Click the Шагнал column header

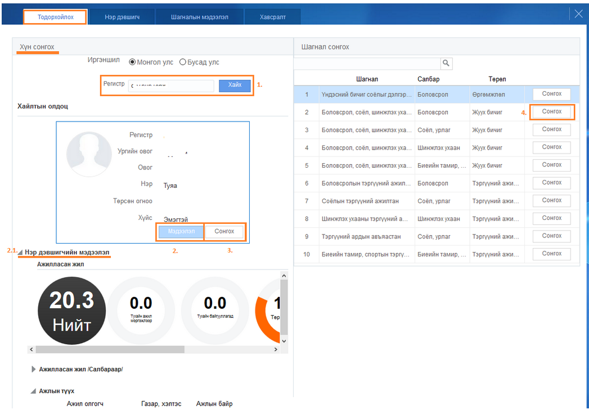367,79
